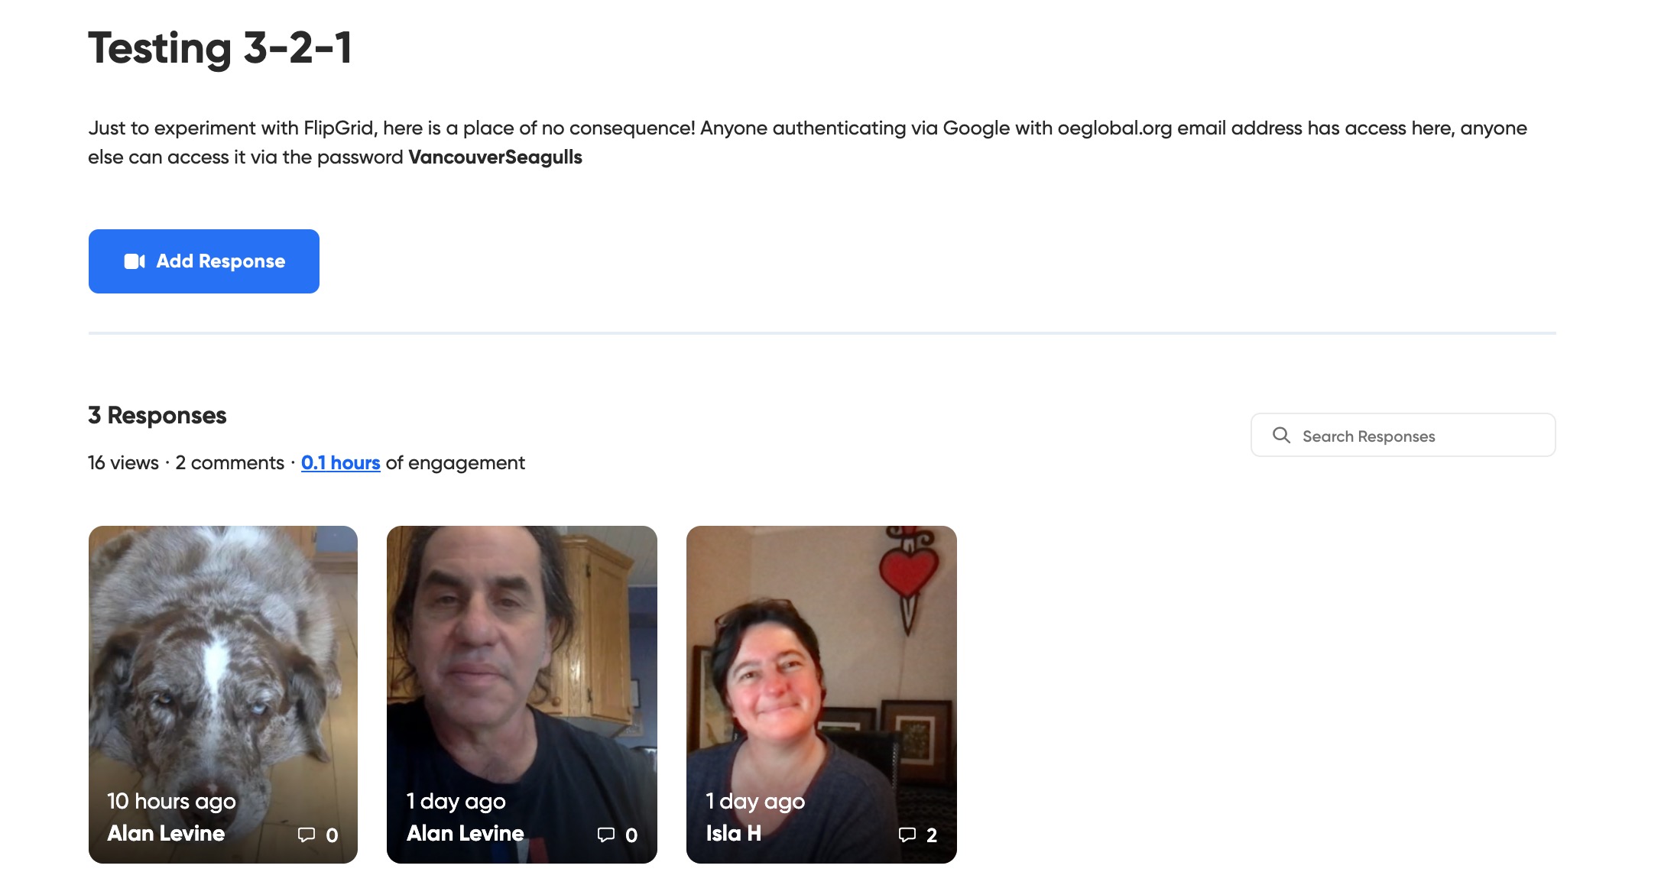Screen dimensions: 1674x885
Task: Click the VancouverSeagulls password text
Action: [x=495, y=157]
